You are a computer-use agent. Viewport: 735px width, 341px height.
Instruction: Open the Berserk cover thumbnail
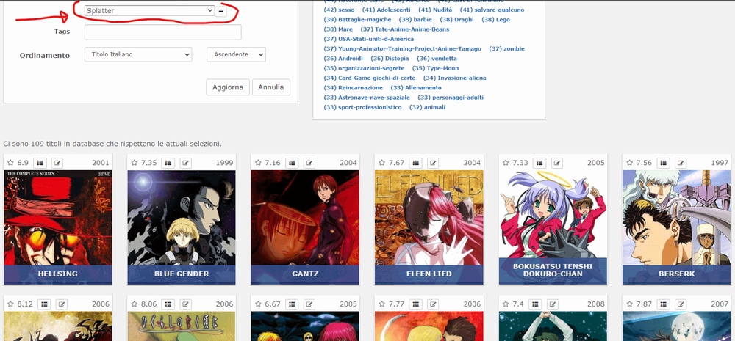676,227
